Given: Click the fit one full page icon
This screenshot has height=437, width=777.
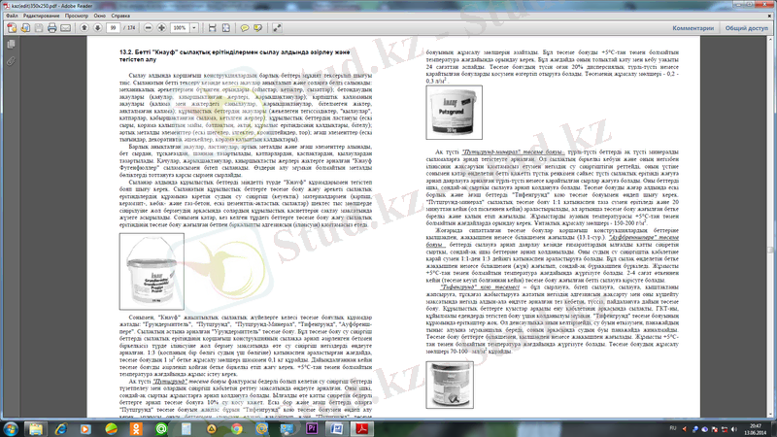Looking at the screenshot, I should (226, 28).
